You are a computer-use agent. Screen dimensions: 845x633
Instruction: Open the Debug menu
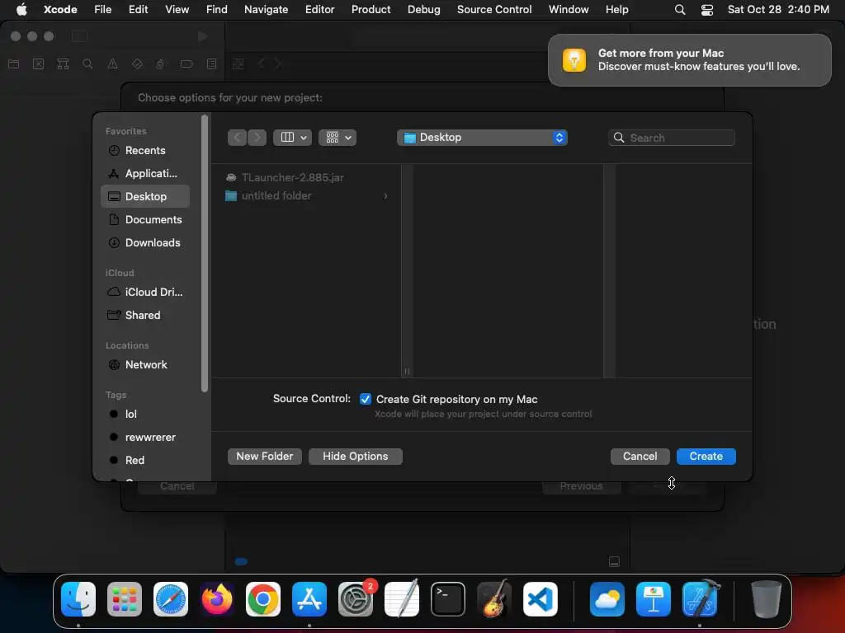pos(423,9)
